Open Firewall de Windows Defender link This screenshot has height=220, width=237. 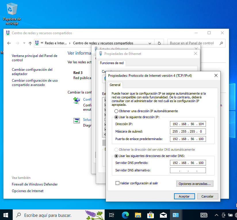click(x=35, y=184)
